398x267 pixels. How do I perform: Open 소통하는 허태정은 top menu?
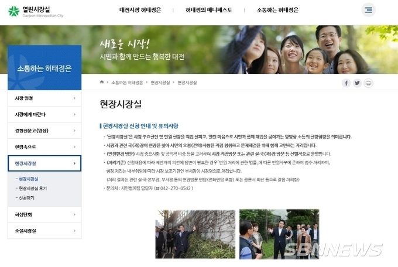tap(277, 10)
